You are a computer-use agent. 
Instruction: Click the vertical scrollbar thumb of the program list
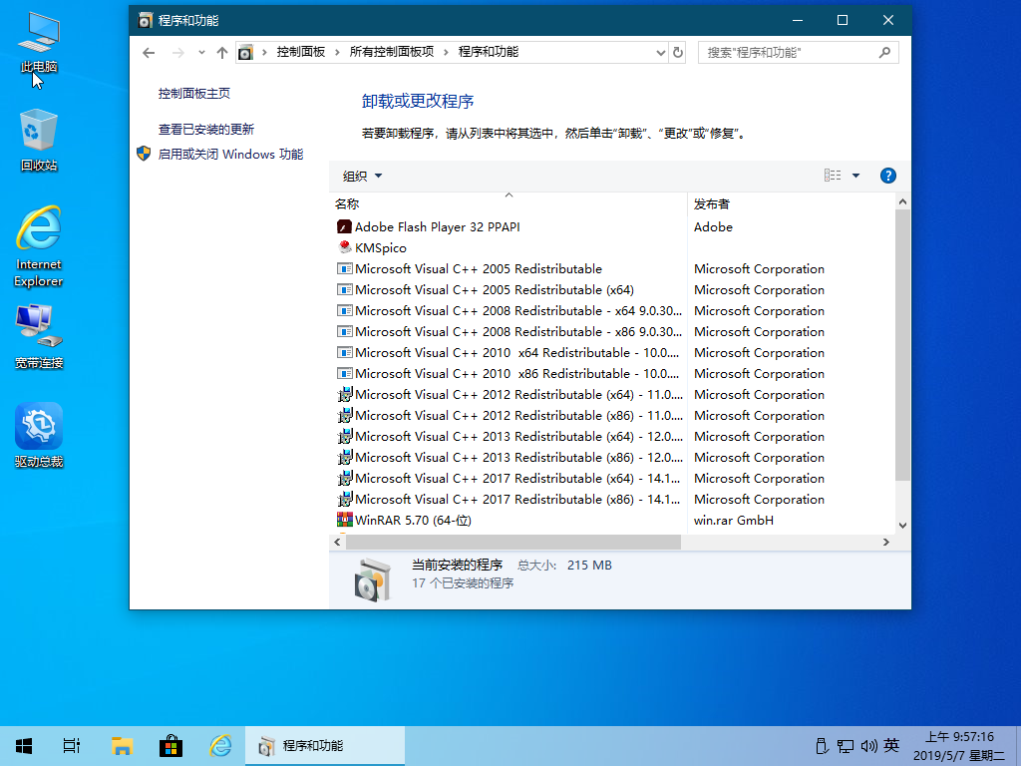coord(902,345)
